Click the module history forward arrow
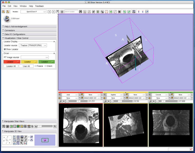Screen dimensions: 195x153 [54, 12]
